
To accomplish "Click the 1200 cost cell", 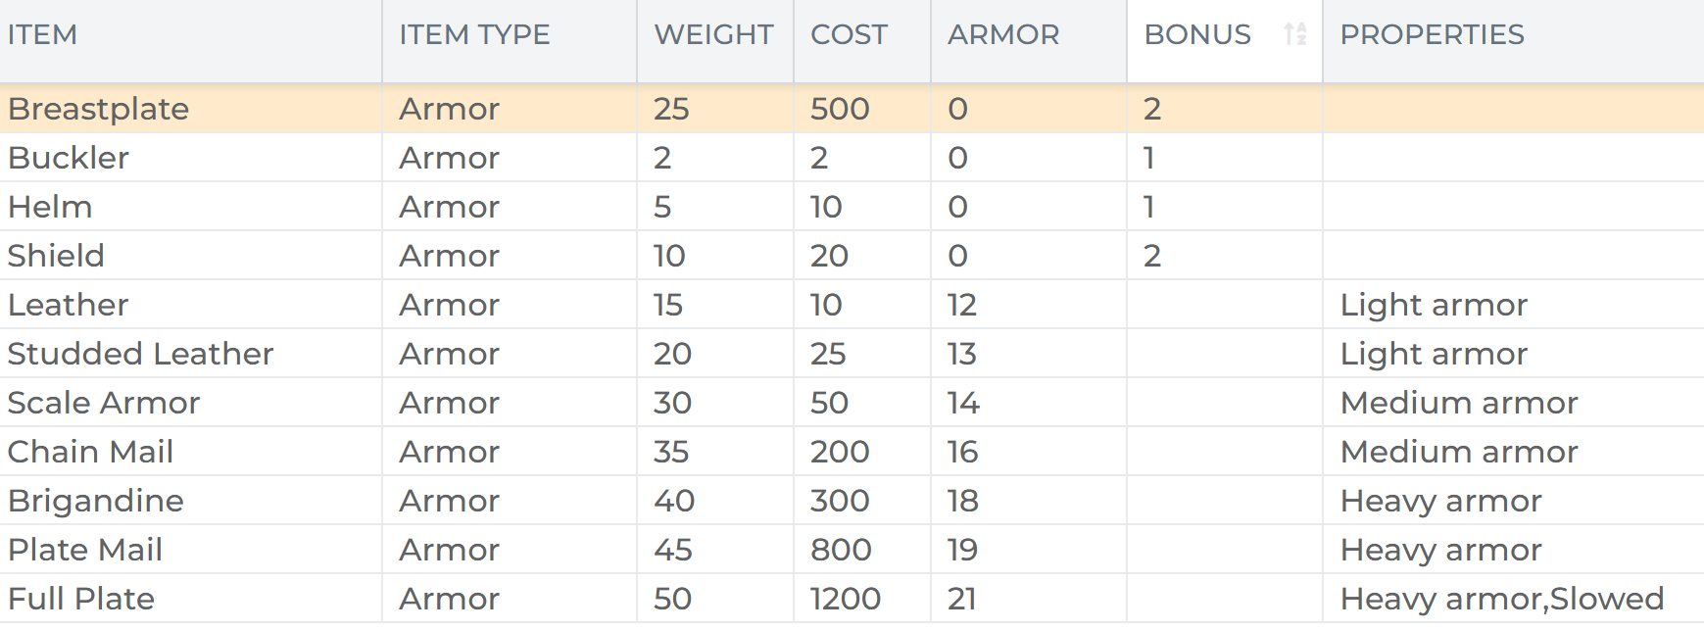I will (862, 598).
